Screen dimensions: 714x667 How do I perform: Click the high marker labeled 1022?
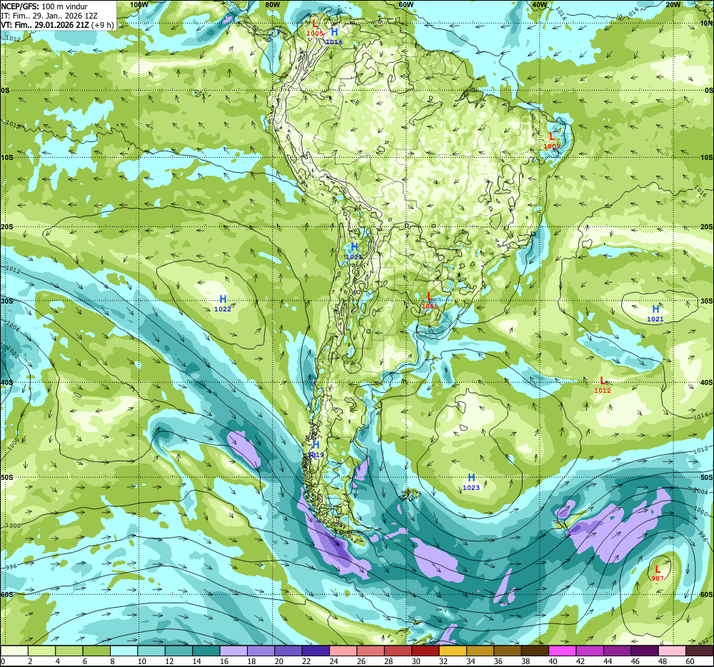pyautogui.click(x=223, y=304)
